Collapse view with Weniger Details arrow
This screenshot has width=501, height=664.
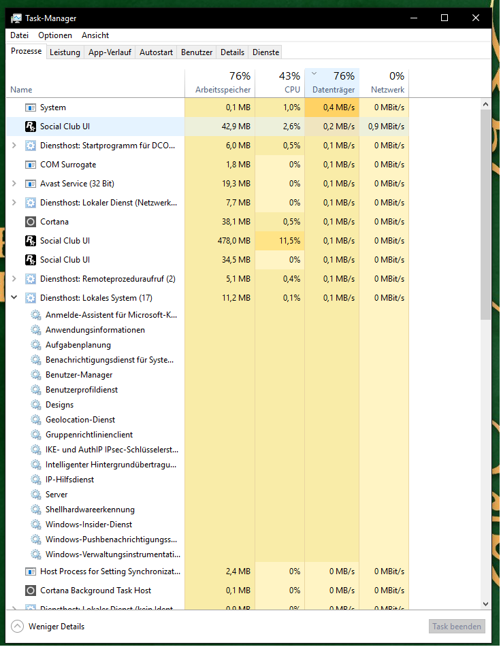click(x=18, y=627)
